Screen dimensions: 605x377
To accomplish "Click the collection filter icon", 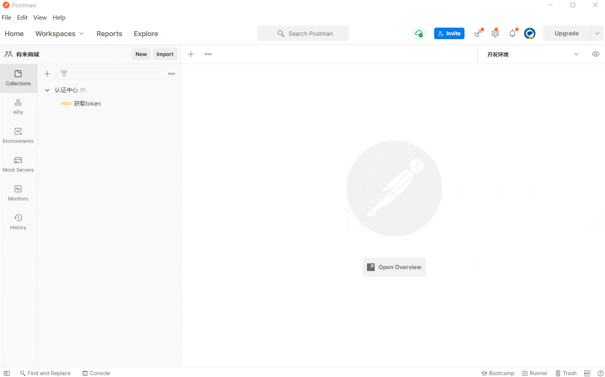I will tap(64, 74).
